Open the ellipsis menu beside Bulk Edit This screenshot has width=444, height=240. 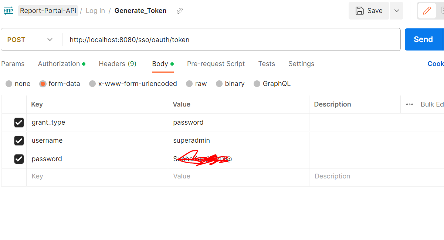pyautogui.click(x=409, y=104)
